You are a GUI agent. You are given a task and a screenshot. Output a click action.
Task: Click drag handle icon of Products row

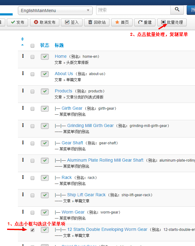23,91
